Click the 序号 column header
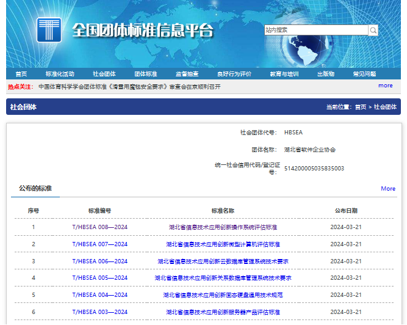This screenshot has height=325, width=407. tap(34, 211)
